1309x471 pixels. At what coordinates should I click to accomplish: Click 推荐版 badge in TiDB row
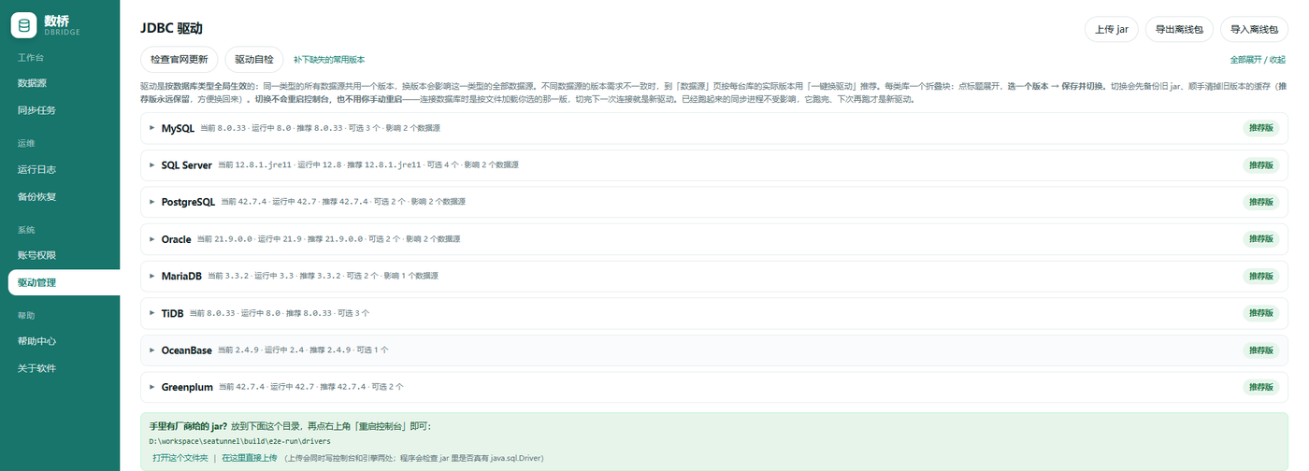click(x=1260, y=313)
